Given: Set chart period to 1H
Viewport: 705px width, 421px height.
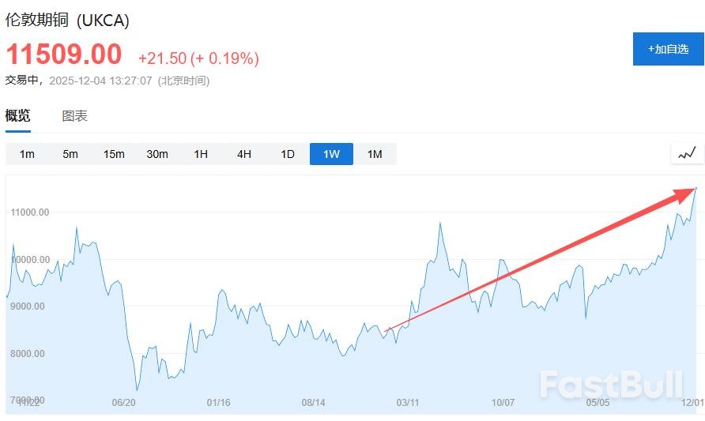Looking at the screenshot, I should coord(201,154).
